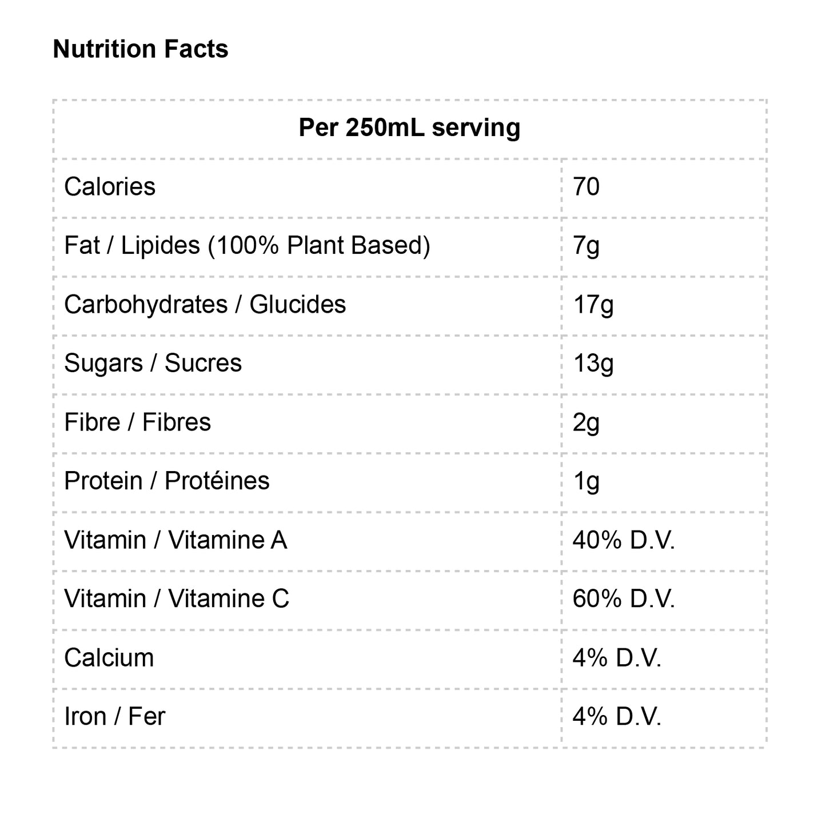Select the Iron / Fer label
Viewport: 826px width, 826px height.
point(114,717)
